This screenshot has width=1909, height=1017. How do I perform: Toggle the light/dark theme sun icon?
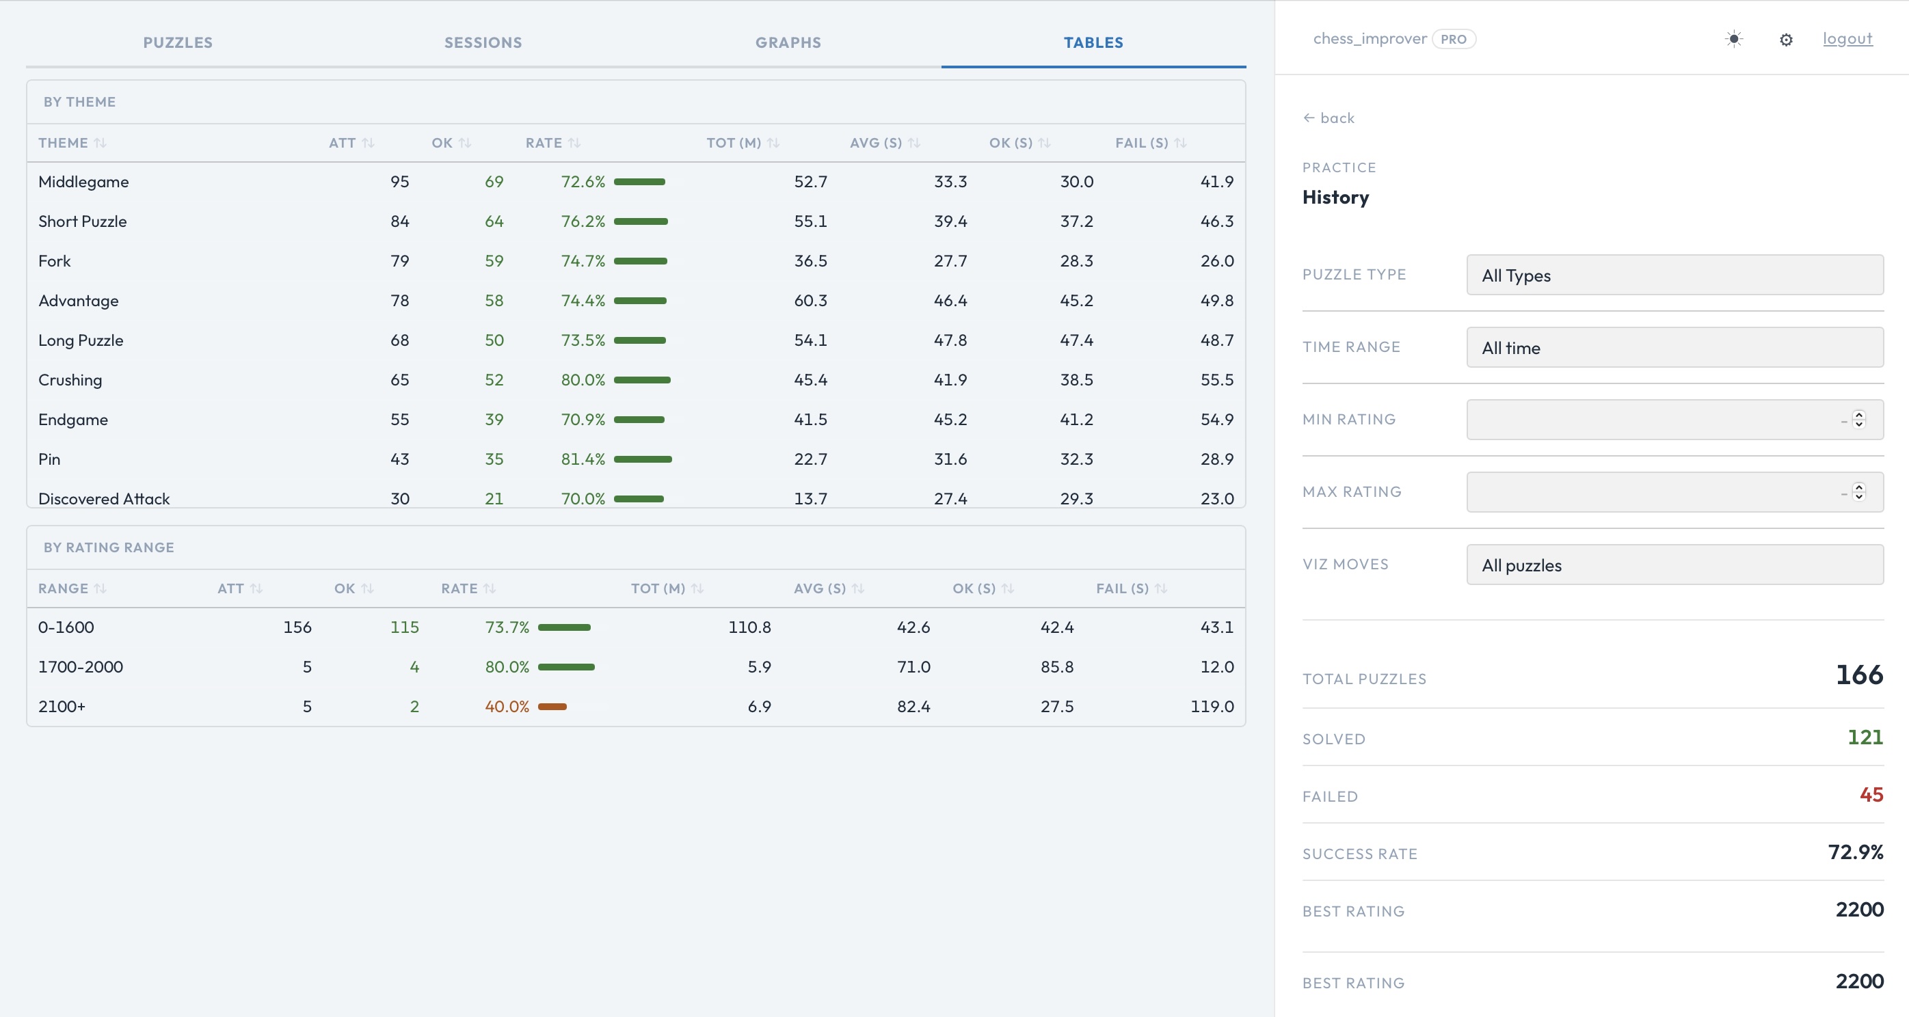1734,39
